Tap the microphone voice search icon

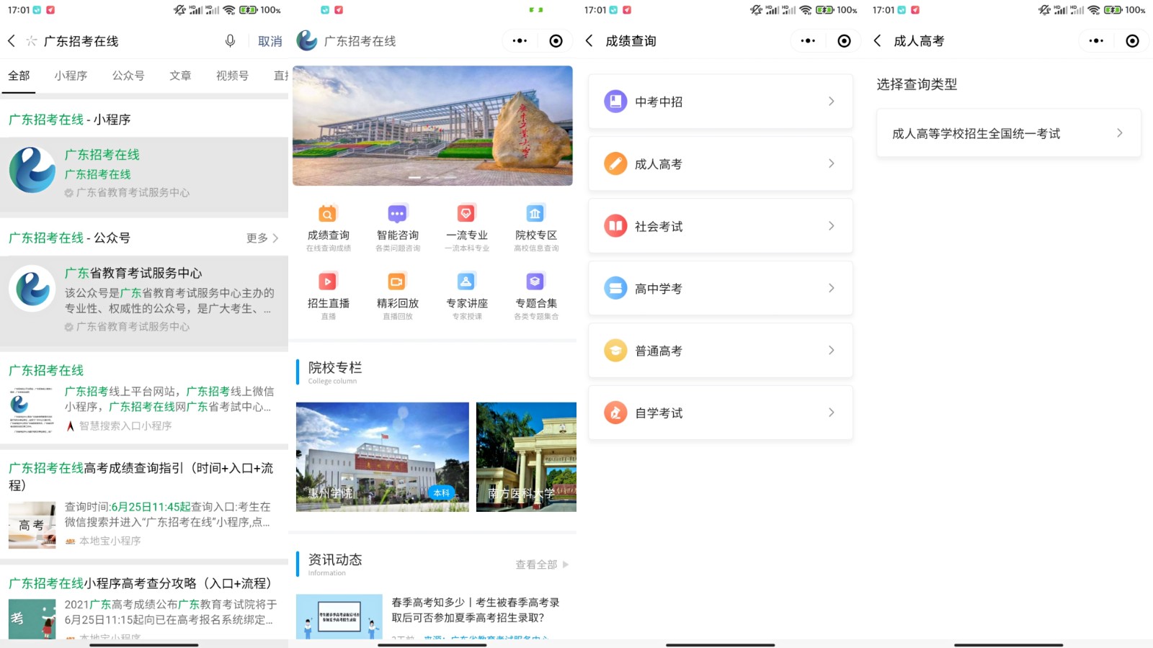[x=230, y=41]
